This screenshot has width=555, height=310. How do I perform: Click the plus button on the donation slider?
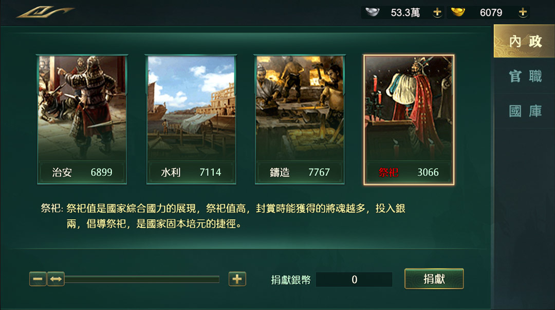[x=237, y=279]
